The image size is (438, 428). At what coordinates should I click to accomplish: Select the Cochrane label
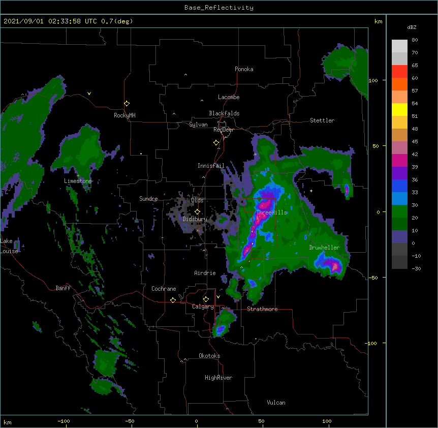point(164,289)
